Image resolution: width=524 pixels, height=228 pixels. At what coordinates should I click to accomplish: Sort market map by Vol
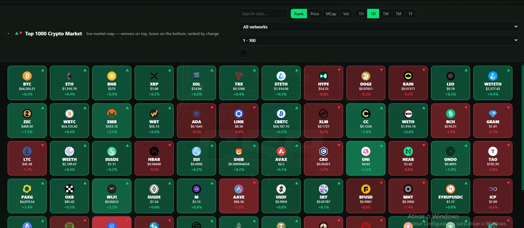(x=346, y=14)
